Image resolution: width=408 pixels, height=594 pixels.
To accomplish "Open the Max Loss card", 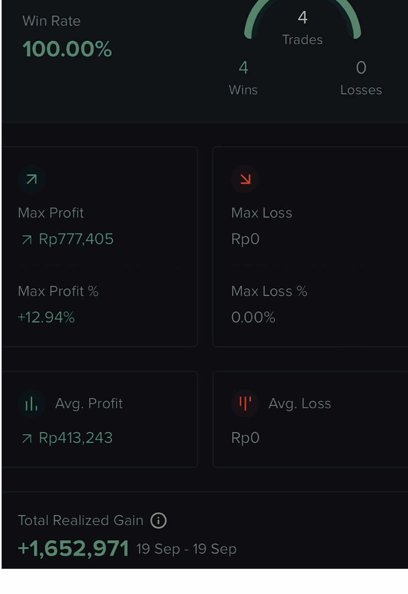I will coord(311,247).
